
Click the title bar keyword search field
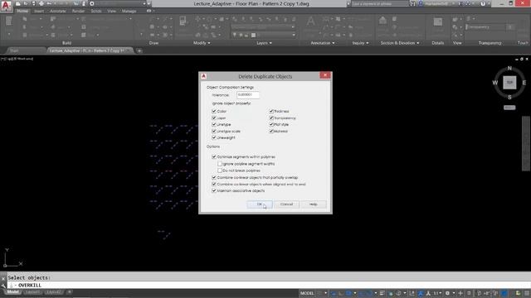380,3
